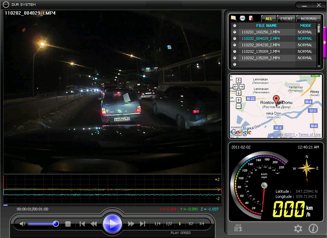Set play speed to X2
Image resolution: width=327 pixels, height=238 pixels.
click(x=191, y=224)
